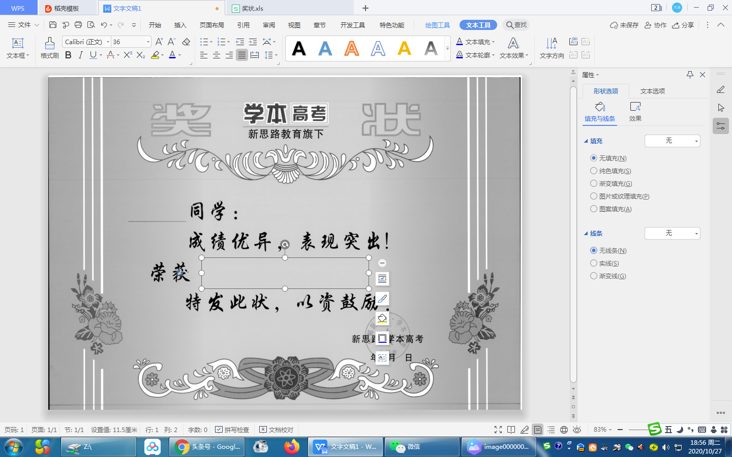Click Document proofing (文档校对) in status bar
Image resolution: width=732 pixels, height=457 pixels.
tap(277, 430)
